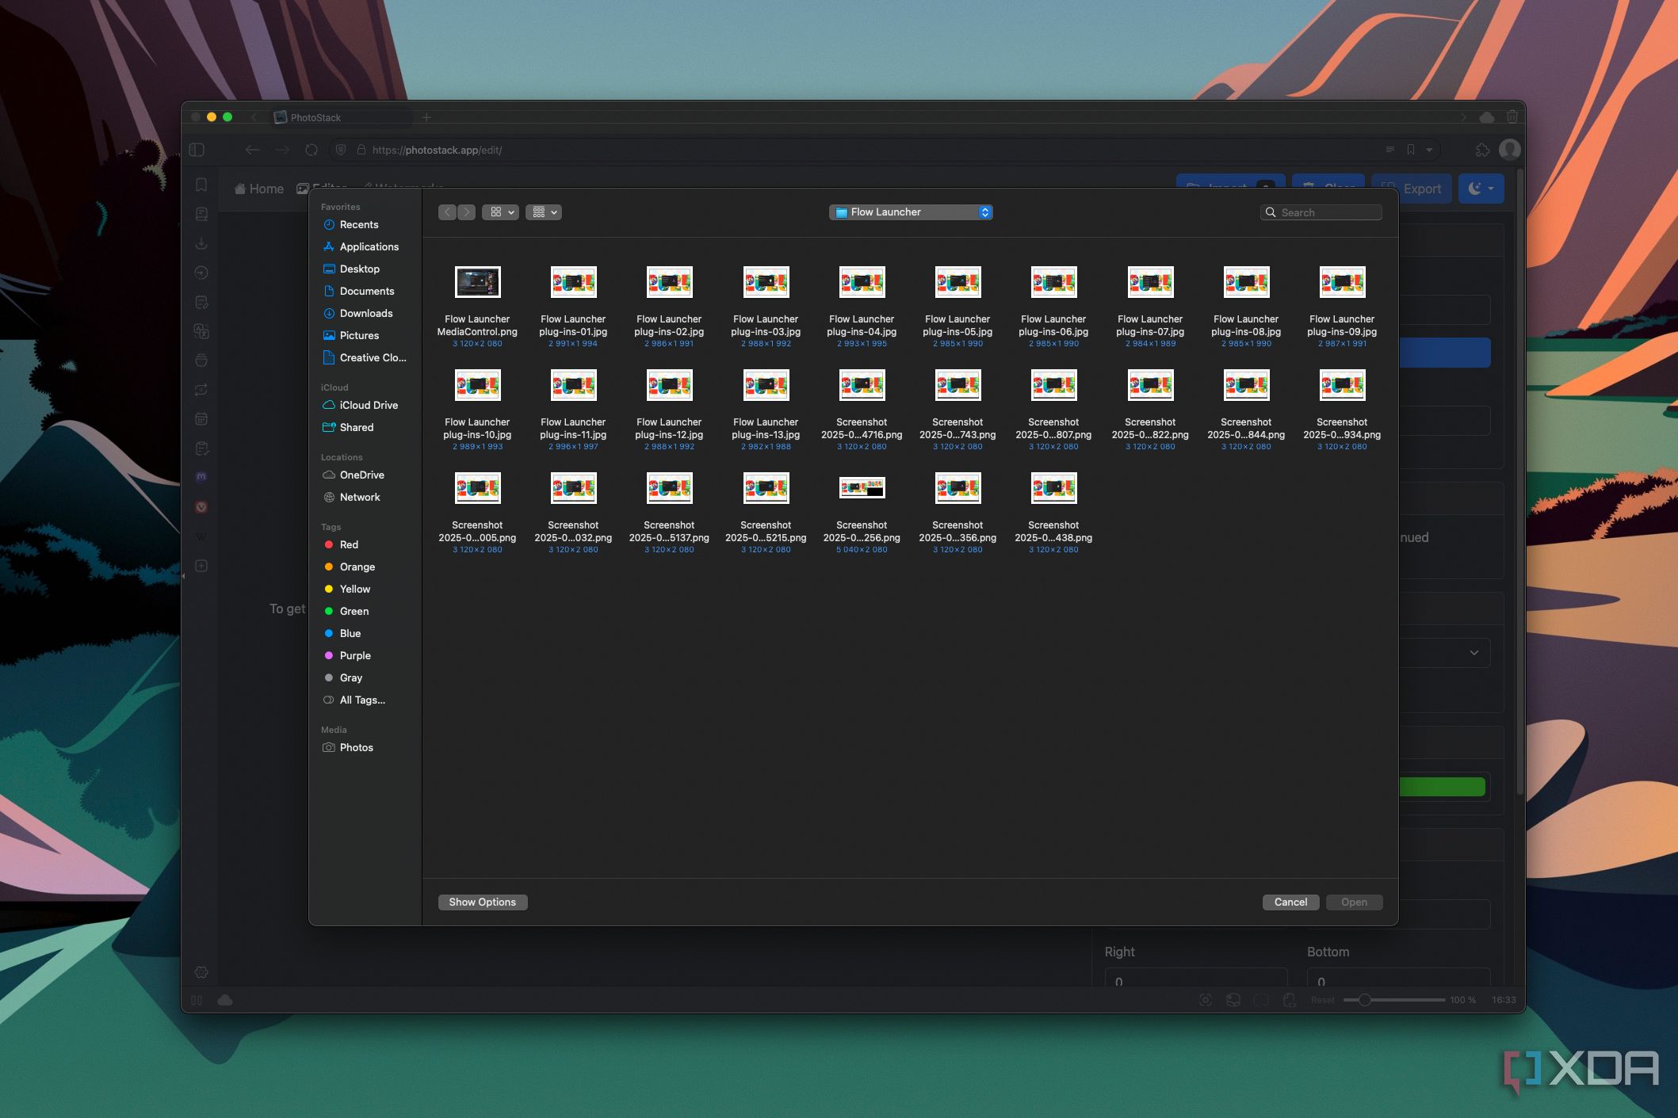Expand the All Tags disclosure item
The height and width of the screenshot is (1118, 1678).
361,697
